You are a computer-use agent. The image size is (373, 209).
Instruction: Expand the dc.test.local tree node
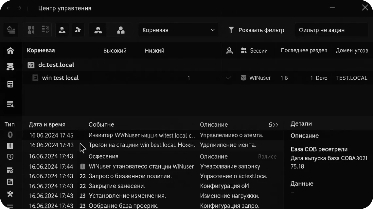31,65
